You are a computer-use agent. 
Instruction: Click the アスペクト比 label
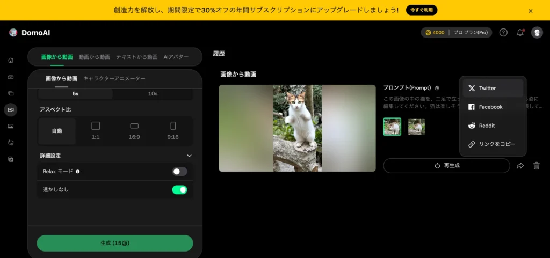click(55, 109)
